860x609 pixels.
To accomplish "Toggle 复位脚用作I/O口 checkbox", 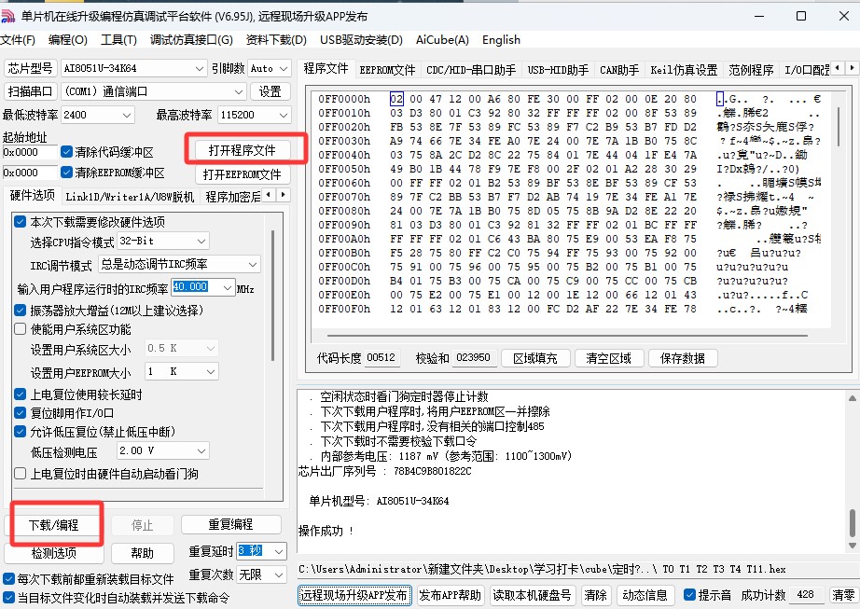I will click(x=21, y=413).
